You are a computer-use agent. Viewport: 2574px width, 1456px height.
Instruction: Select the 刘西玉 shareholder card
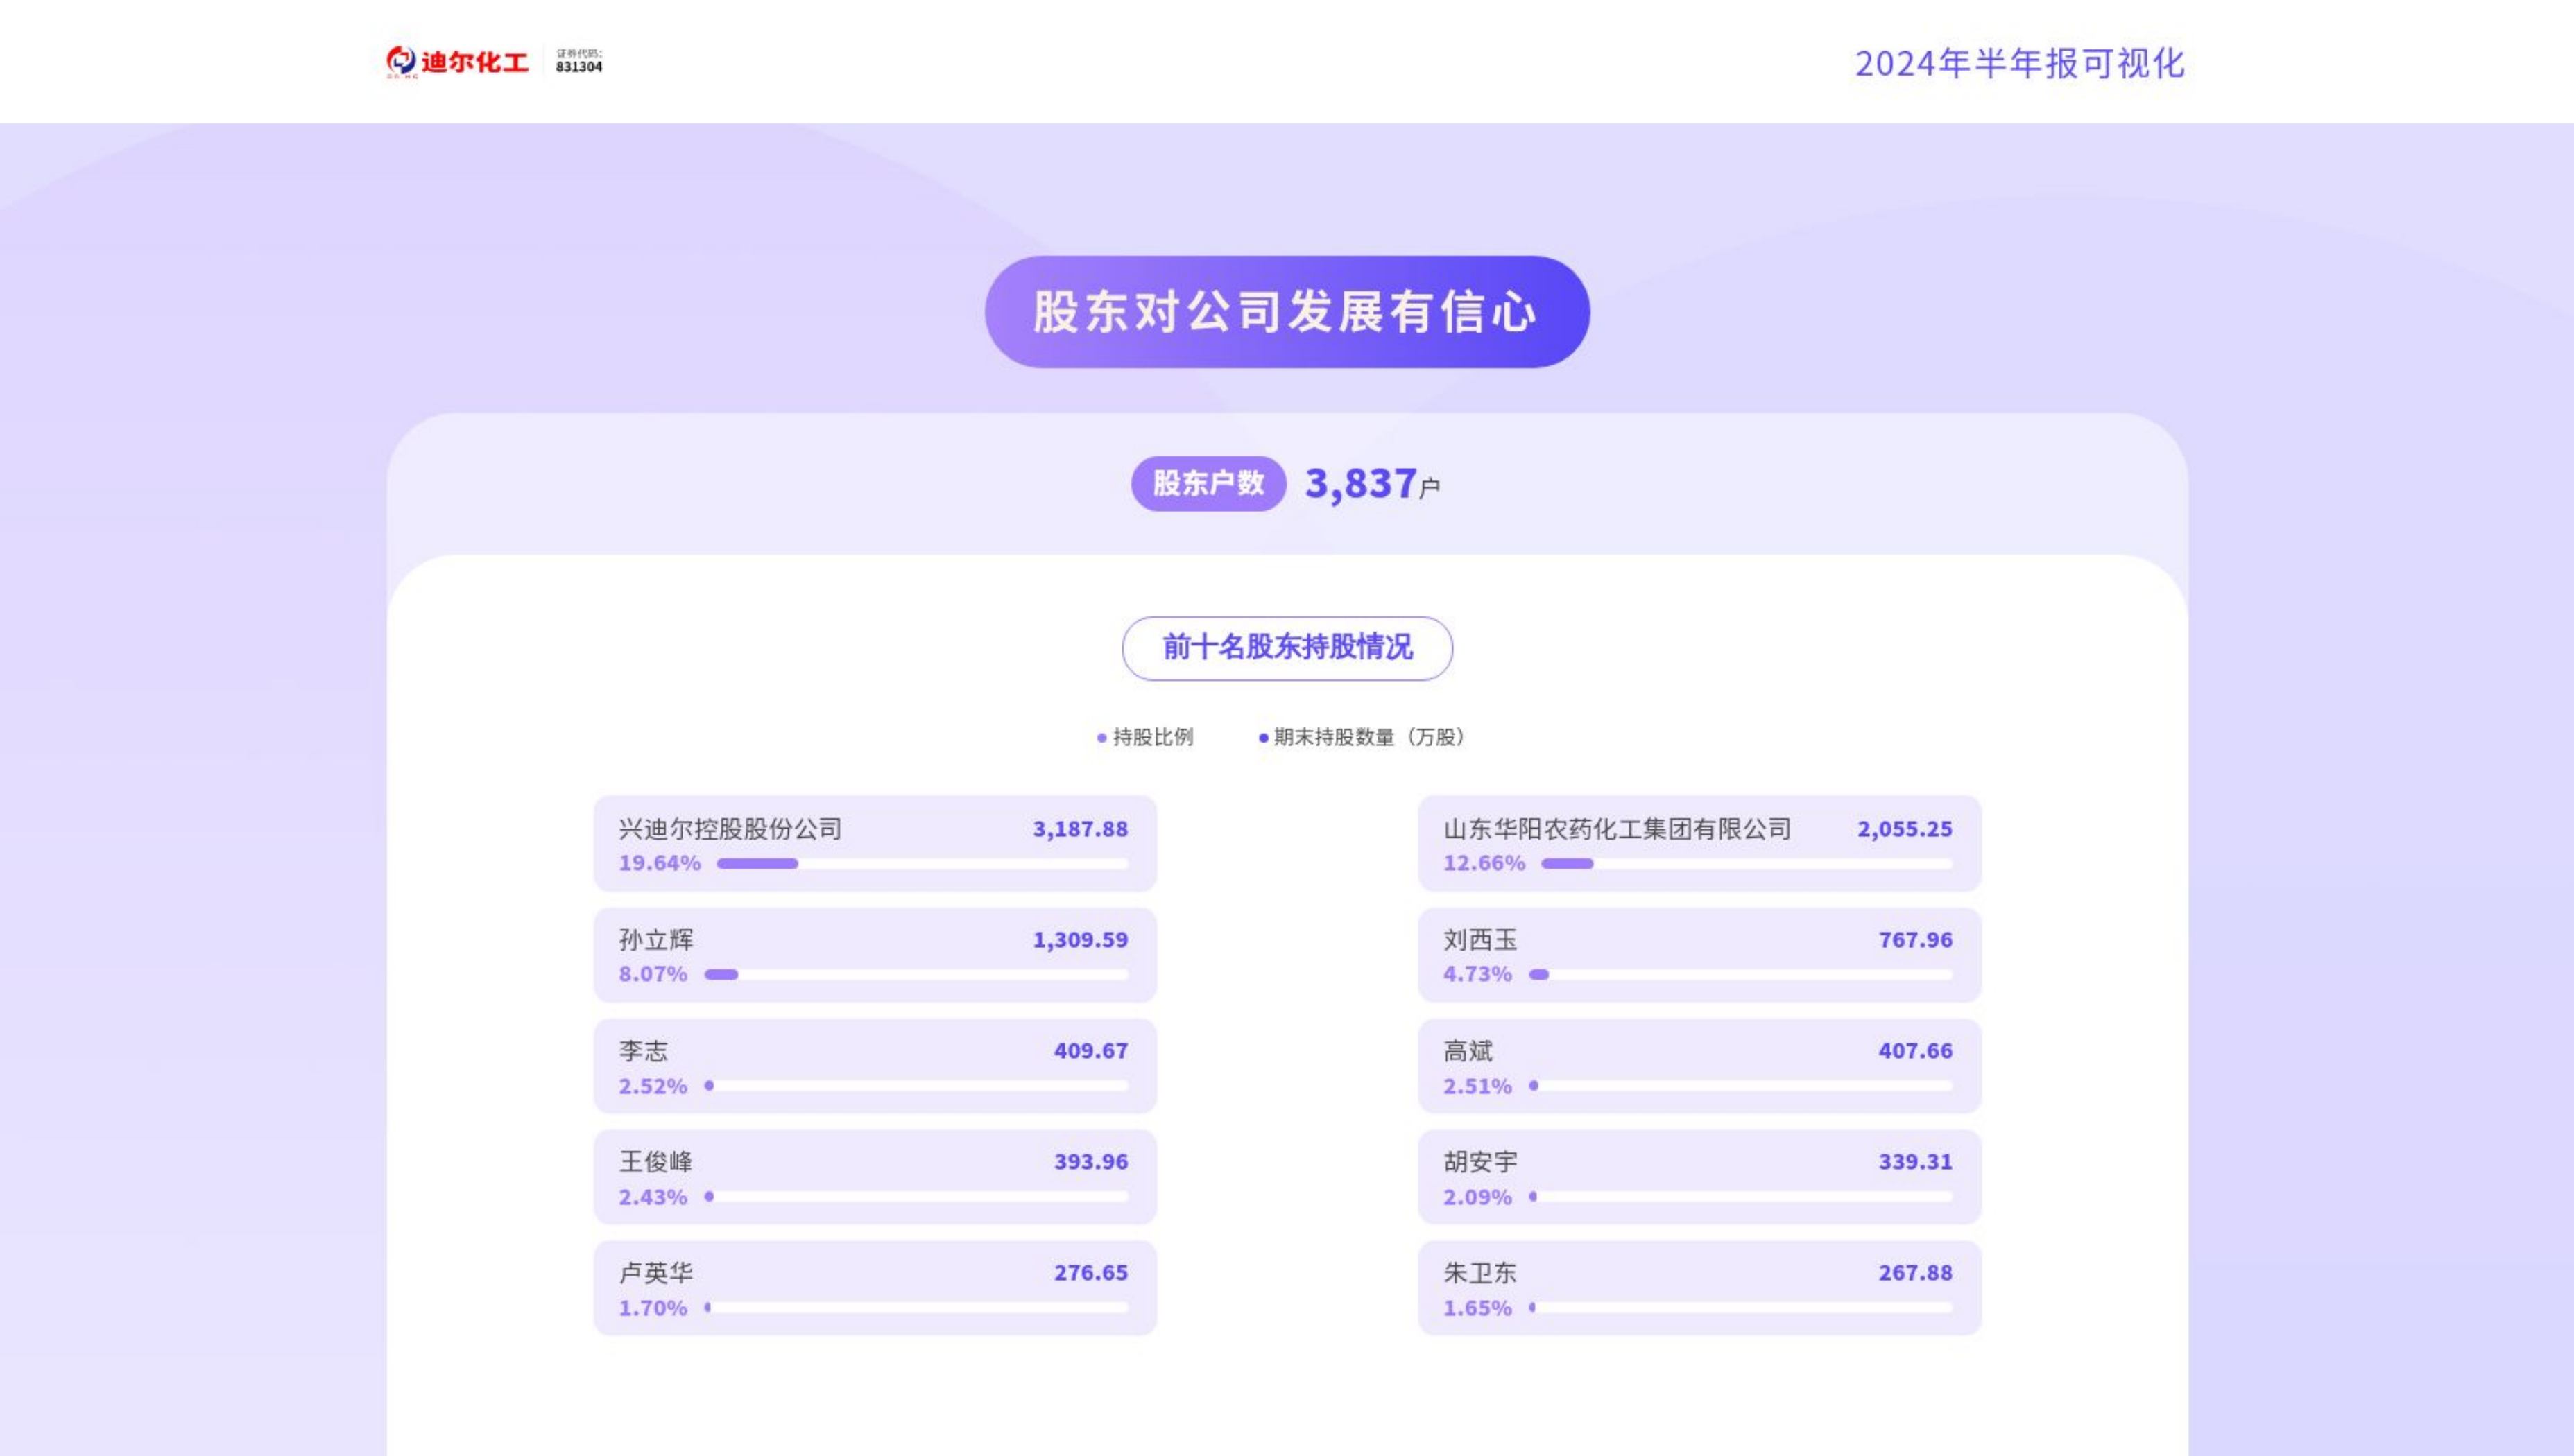click(1699, 955)
